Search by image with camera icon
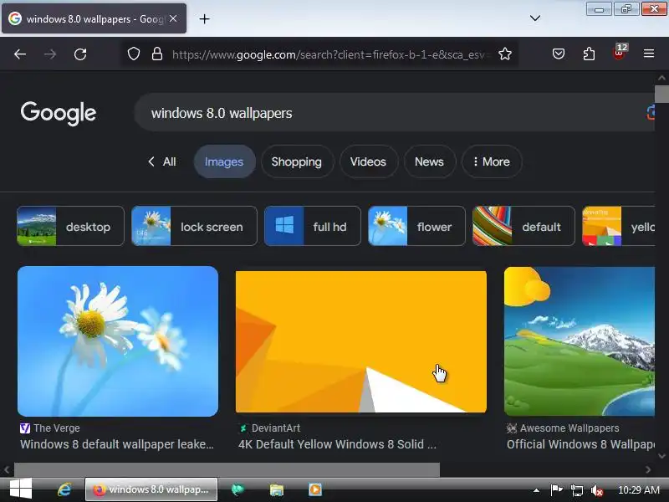 pyautogui.click(x=651, y=113)
